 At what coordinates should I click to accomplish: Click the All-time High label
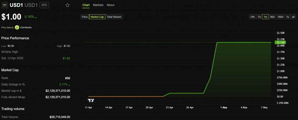pyautogui.click(x=10, y=52)
